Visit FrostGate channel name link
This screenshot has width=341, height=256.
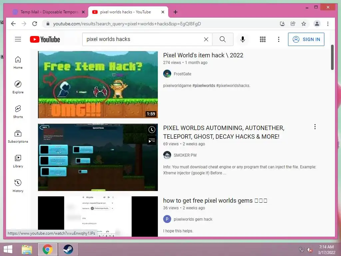point(182,74)
